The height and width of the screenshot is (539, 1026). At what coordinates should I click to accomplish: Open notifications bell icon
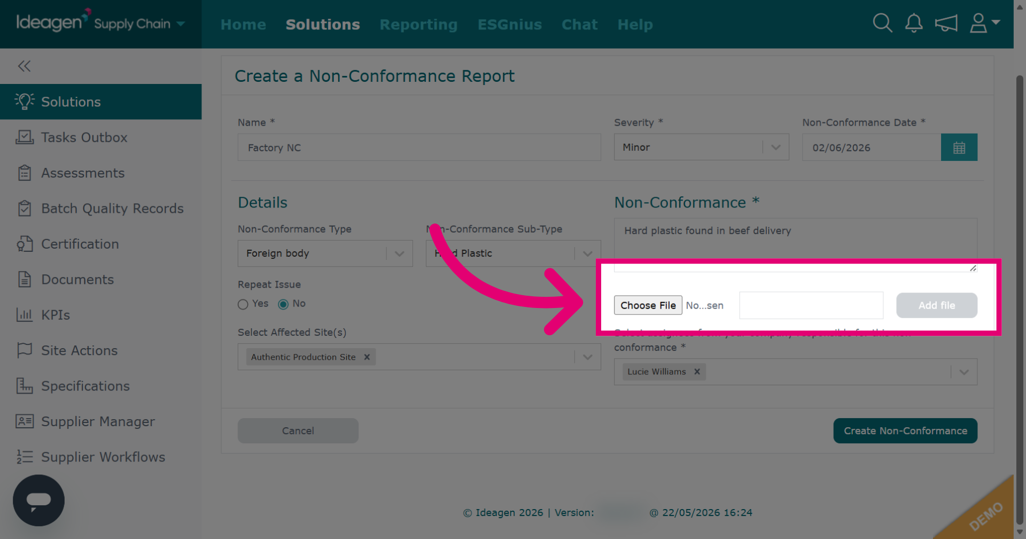click(x=914, y=23)
